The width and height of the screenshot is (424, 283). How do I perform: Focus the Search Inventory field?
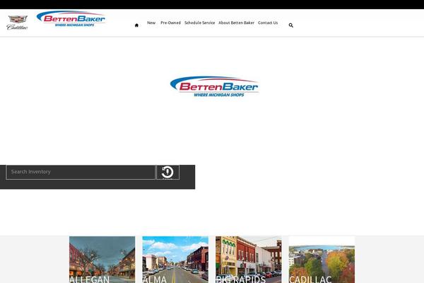[x=81, y=172]
